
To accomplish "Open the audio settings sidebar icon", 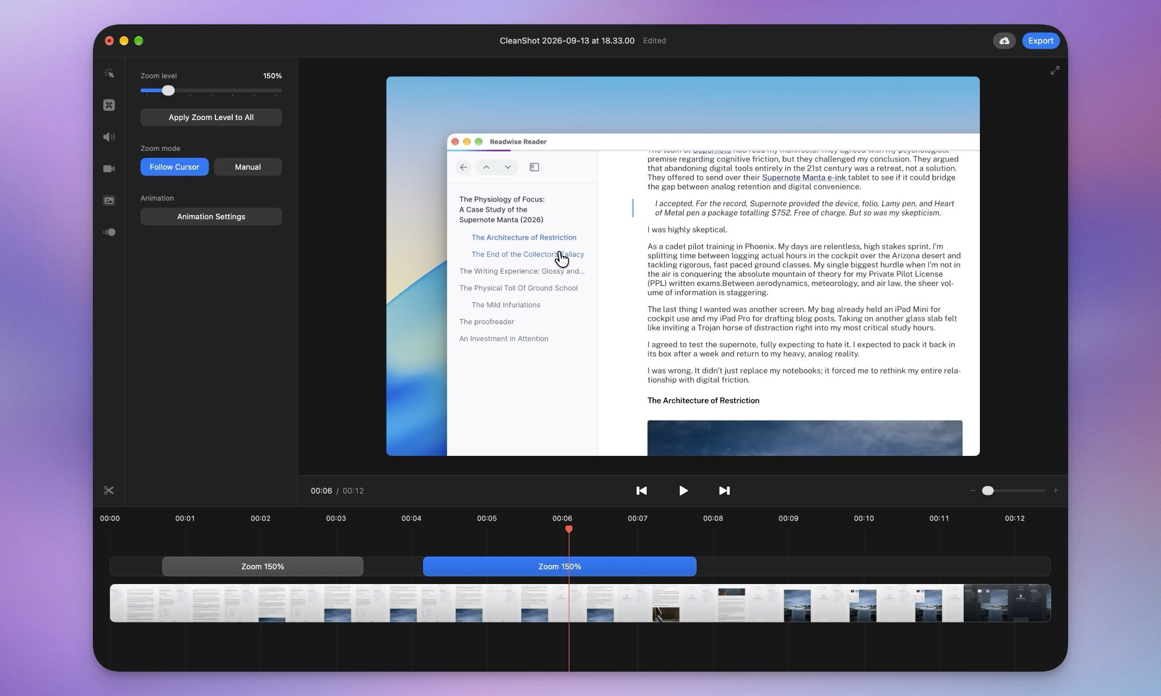I will 109,137.
